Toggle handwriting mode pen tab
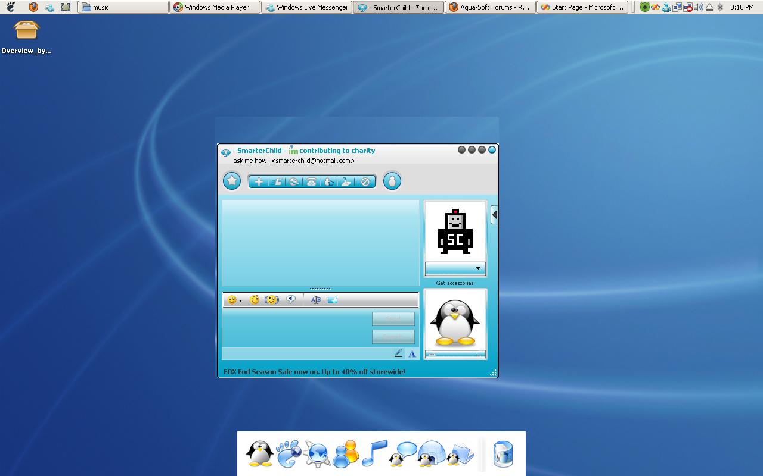 pos(398,353)
